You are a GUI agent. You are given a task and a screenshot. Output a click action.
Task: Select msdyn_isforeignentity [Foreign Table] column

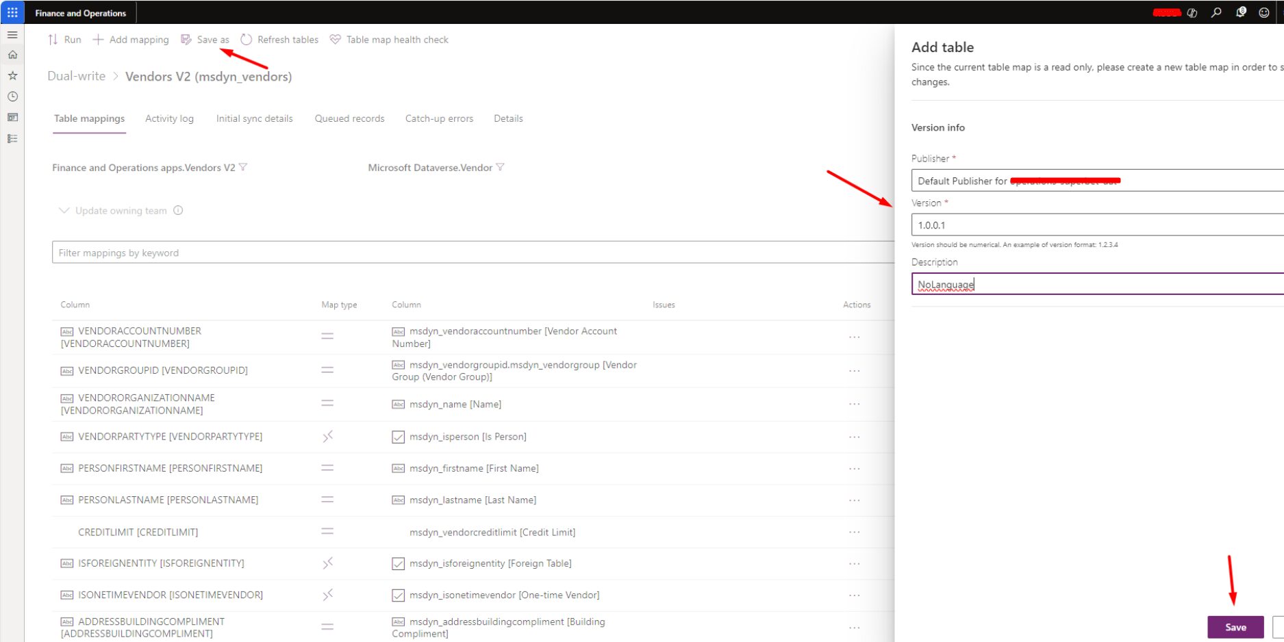490,563
